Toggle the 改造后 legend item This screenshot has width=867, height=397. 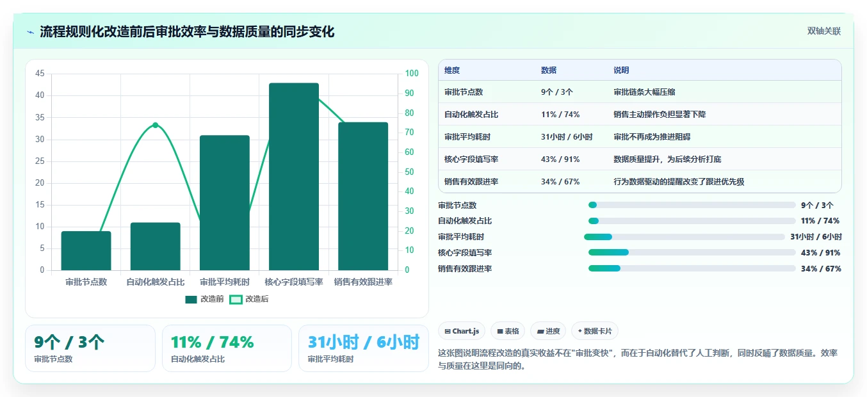pos(249,299)
